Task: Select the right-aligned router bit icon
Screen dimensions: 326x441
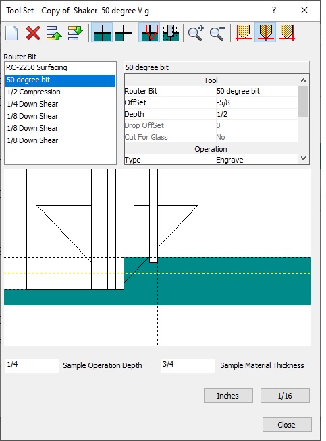Action: pyautogui.click(x=287, y=33)
